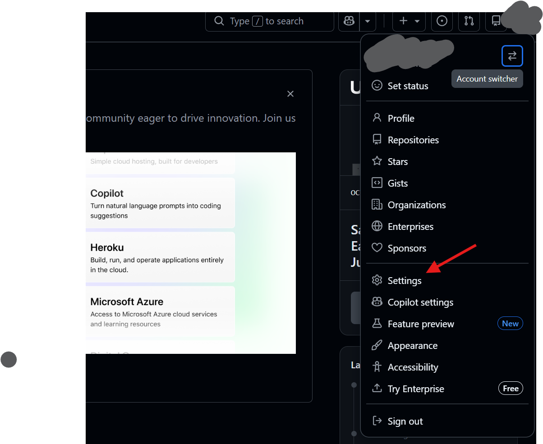The height and width of the screenshot is (444, 543).
Task: Open Settings from the user menu
Action: click(x=447, y=280)
